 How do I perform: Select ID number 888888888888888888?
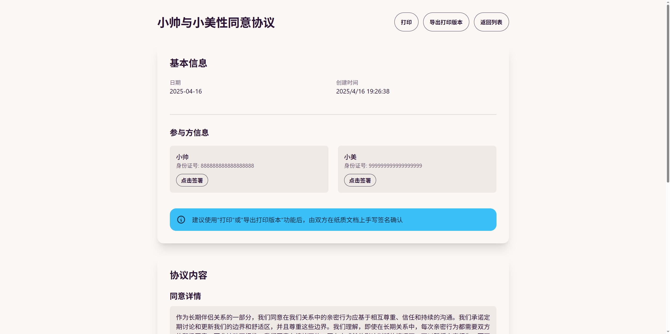coord(227,166)
